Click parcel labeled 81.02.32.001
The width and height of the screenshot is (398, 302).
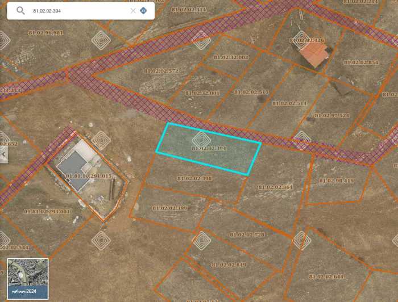click(202, 93)
